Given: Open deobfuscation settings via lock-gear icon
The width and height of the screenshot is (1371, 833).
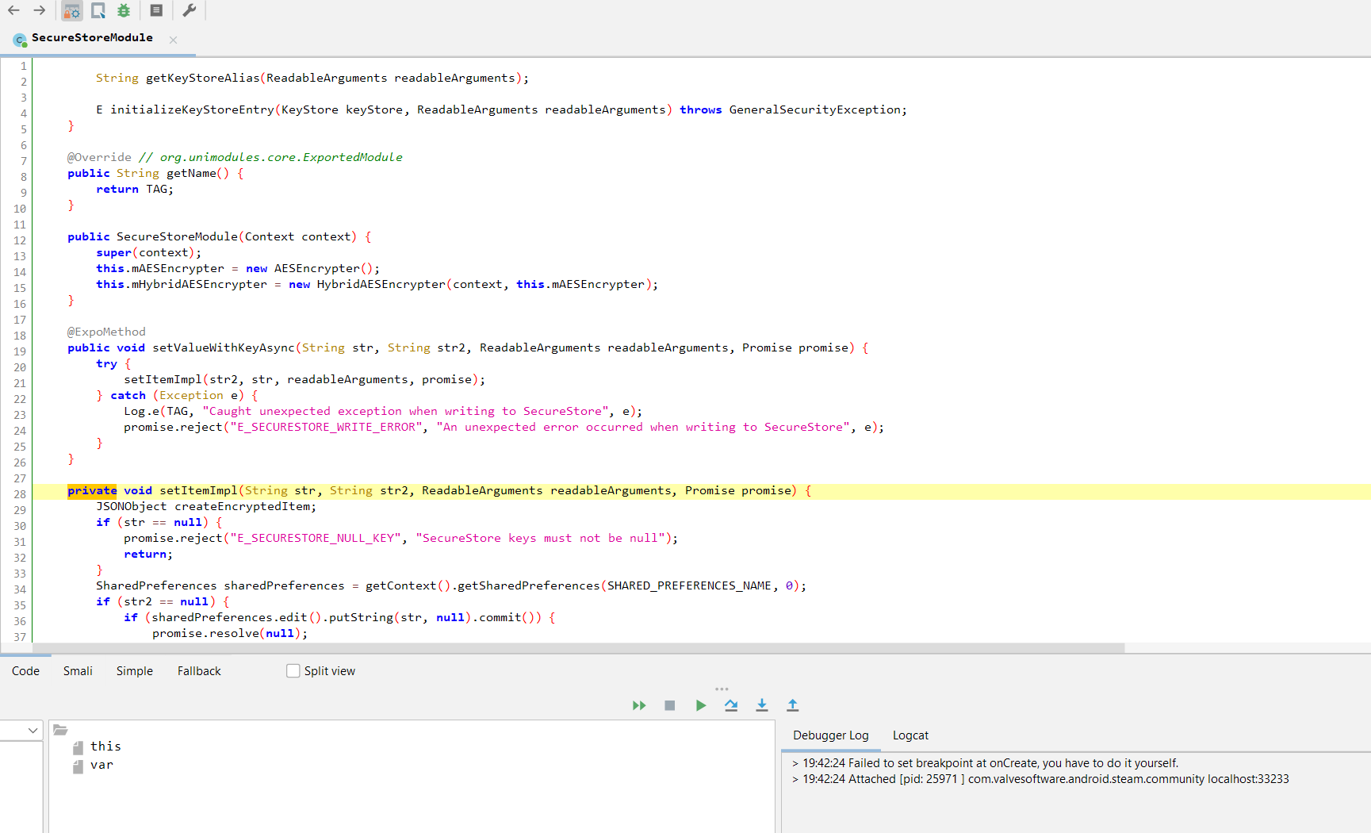Looking at the screenshot, I should tap(71, 10).
